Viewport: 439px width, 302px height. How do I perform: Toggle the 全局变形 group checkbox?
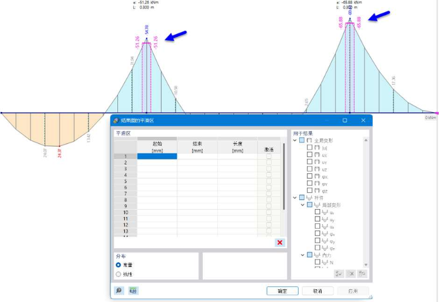302,140
